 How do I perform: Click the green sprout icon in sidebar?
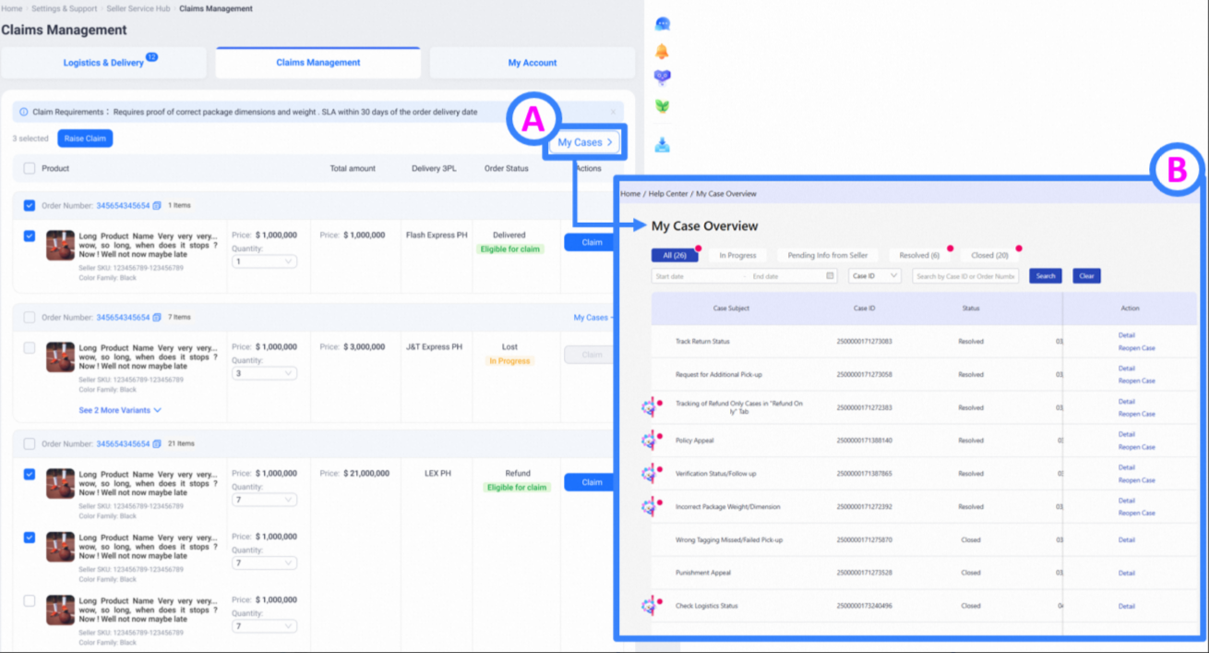pyautogui.click(x=662, y=106)
